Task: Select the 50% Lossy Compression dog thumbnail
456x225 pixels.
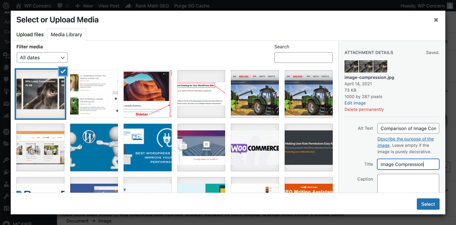Action: point(40,94)
